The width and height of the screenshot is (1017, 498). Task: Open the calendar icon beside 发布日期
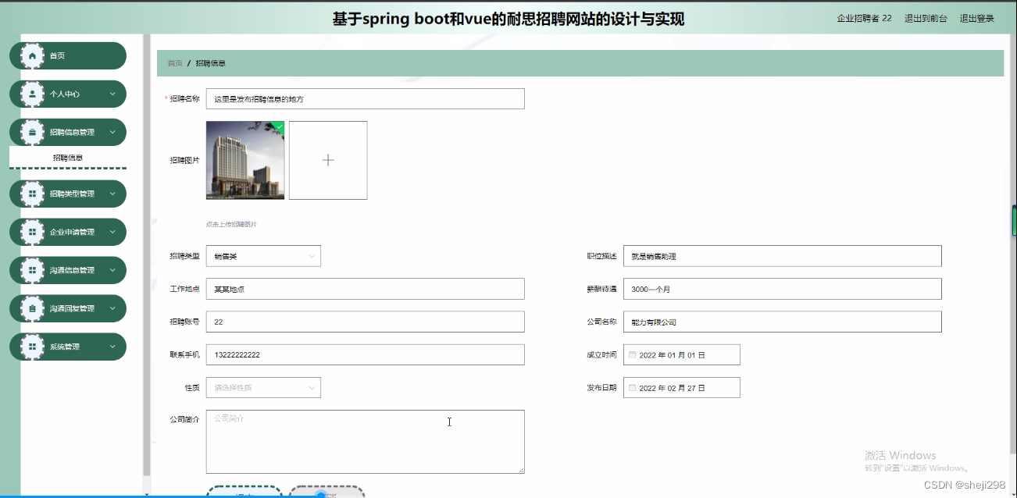pyautogui.click(x=633, y=387)
